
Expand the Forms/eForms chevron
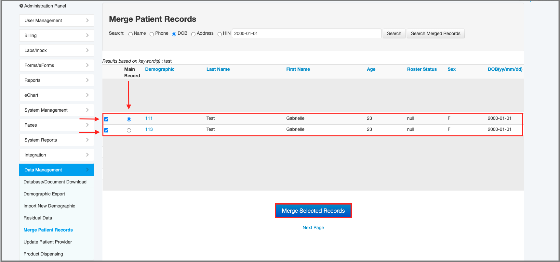(x=87, y=65)
